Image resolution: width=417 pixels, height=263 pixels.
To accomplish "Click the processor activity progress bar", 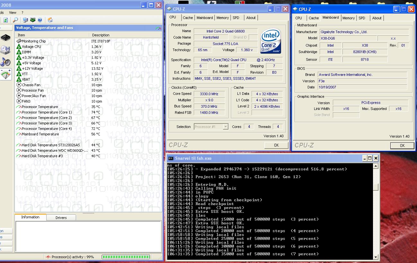I will tap(126, 257).
